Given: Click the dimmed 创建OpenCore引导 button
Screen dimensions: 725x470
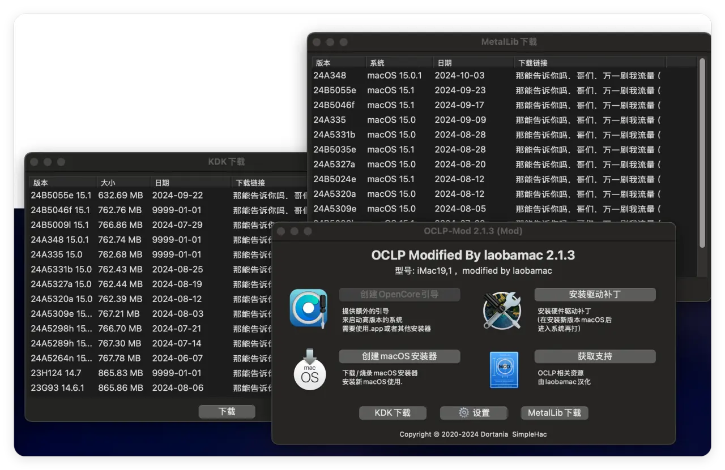Looking at the screenshot, I should point(399,295).
